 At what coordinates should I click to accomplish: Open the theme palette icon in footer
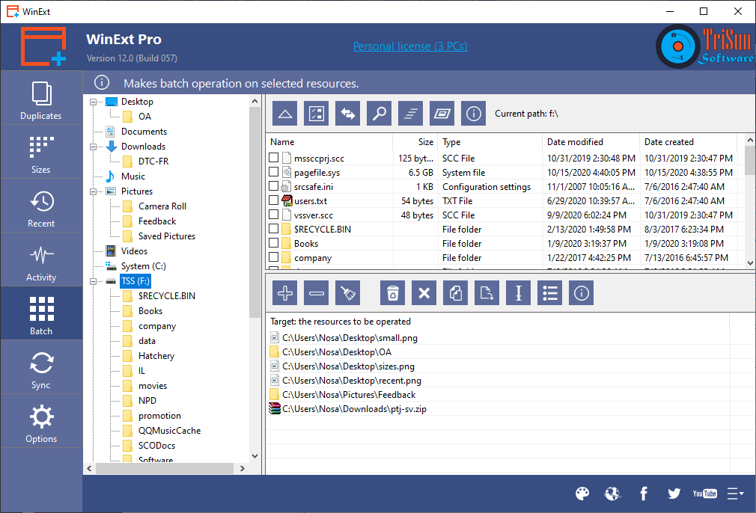(x=582, y=494)
